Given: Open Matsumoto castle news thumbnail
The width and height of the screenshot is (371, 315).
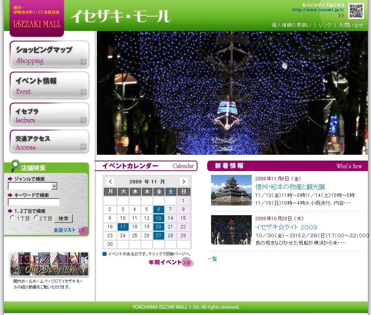Looking at the screenshot, I should (231, 190).
